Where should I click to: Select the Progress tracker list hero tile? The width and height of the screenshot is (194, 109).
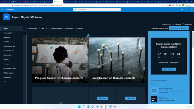60,60
